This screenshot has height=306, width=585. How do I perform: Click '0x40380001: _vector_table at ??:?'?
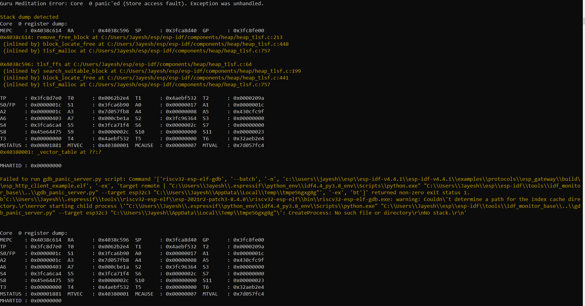point(51,152)
